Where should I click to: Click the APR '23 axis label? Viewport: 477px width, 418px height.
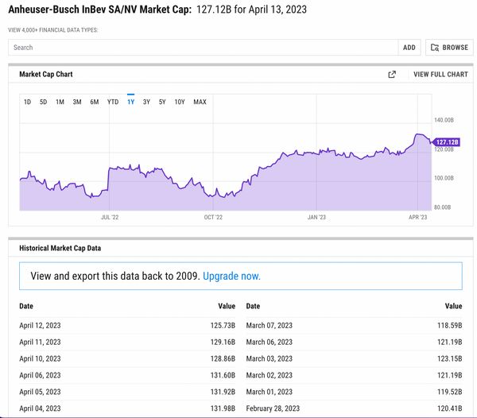(x=417, y=218)
